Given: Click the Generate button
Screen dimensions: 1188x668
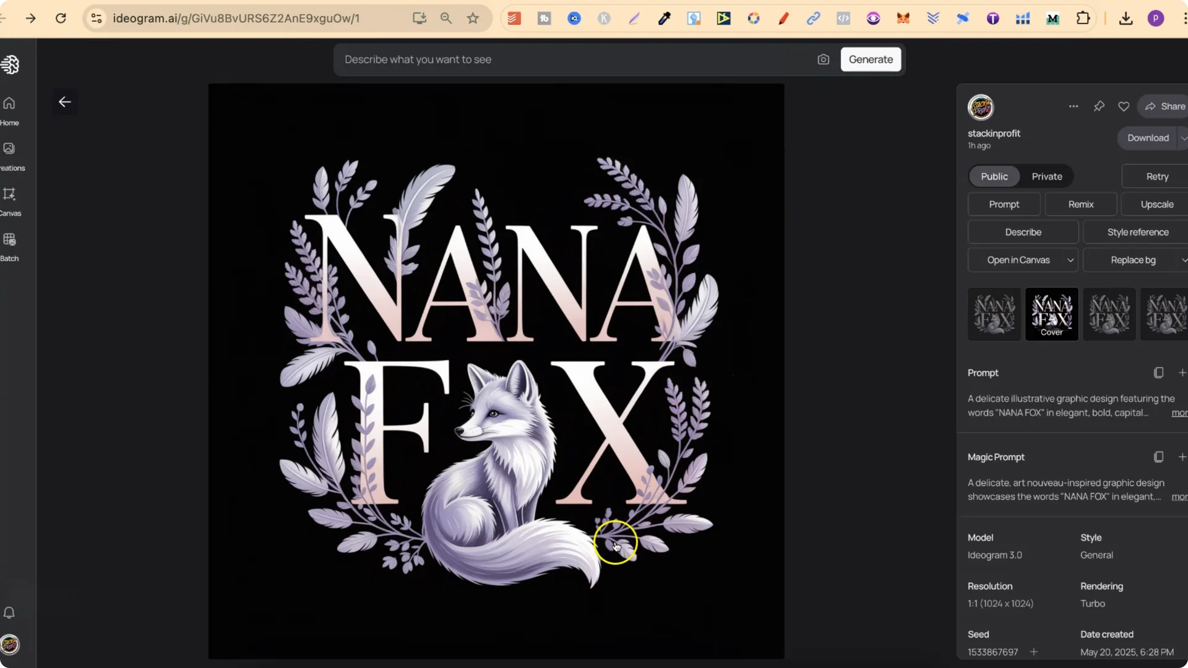Looking at the screenshot, I should (871, 59).
